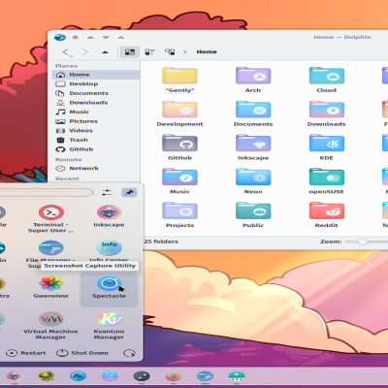Click the Home breadcrumb in location bar
Viewport: 388px width, 388px height.
click(x=207, y=51)
